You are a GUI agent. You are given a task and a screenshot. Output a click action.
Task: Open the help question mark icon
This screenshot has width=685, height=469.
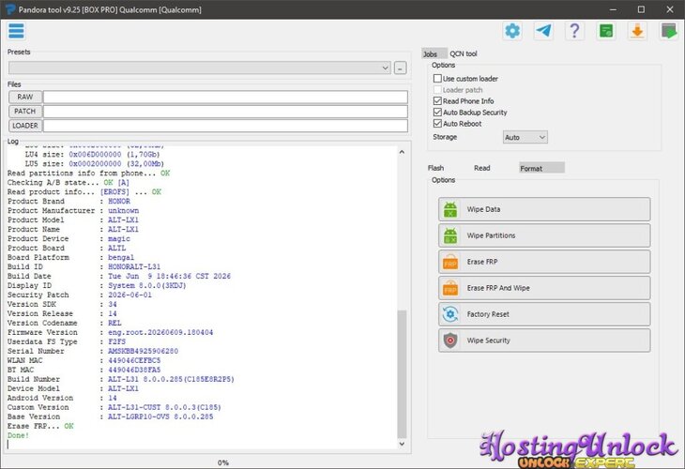click(x=574, y=31)
